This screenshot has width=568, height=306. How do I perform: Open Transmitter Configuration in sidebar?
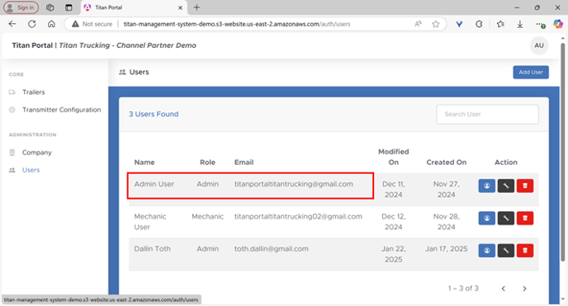click(x=61, y=110)
